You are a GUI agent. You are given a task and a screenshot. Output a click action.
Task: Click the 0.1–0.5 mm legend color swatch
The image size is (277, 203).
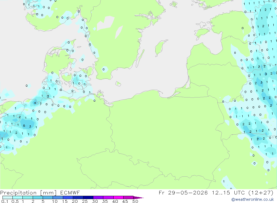7,197
